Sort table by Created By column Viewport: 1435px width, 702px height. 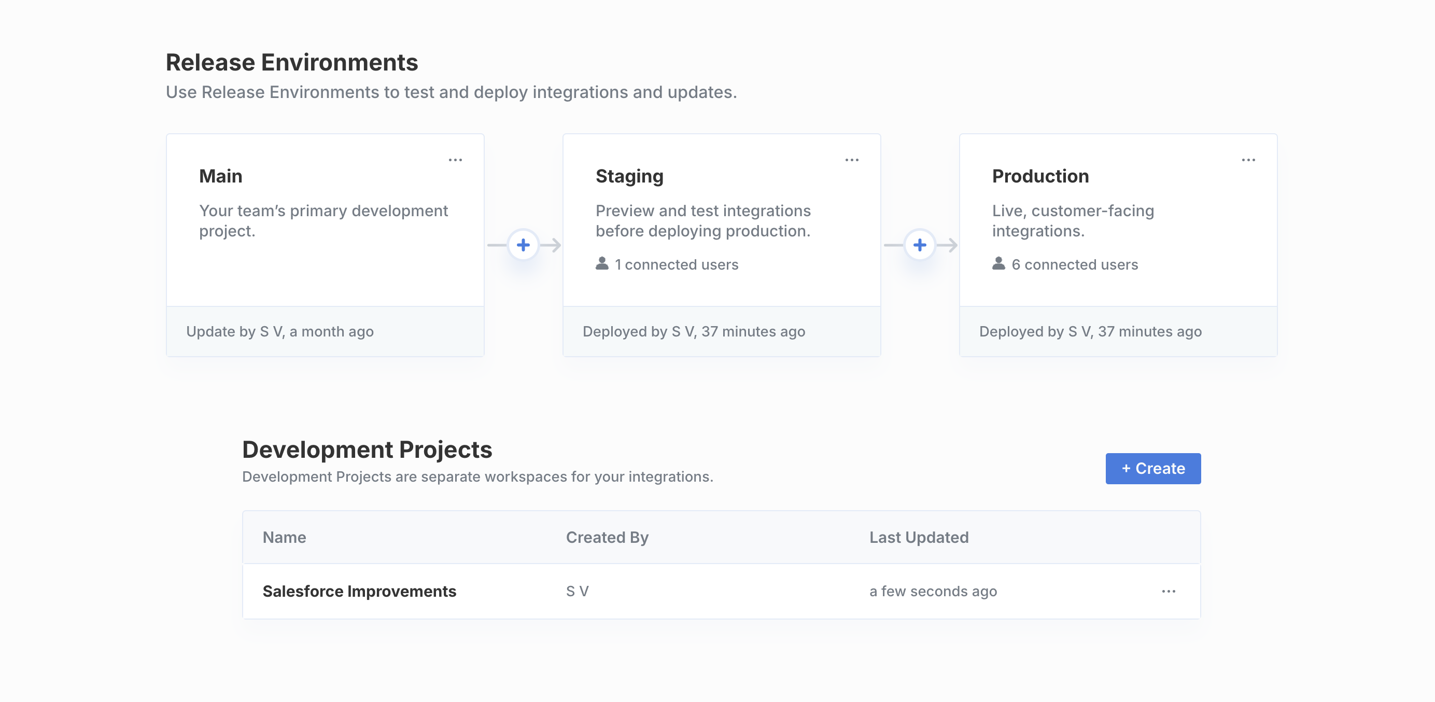click(x=607, y=537)
